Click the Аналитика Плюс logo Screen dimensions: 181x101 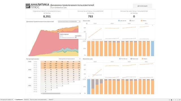37,6
